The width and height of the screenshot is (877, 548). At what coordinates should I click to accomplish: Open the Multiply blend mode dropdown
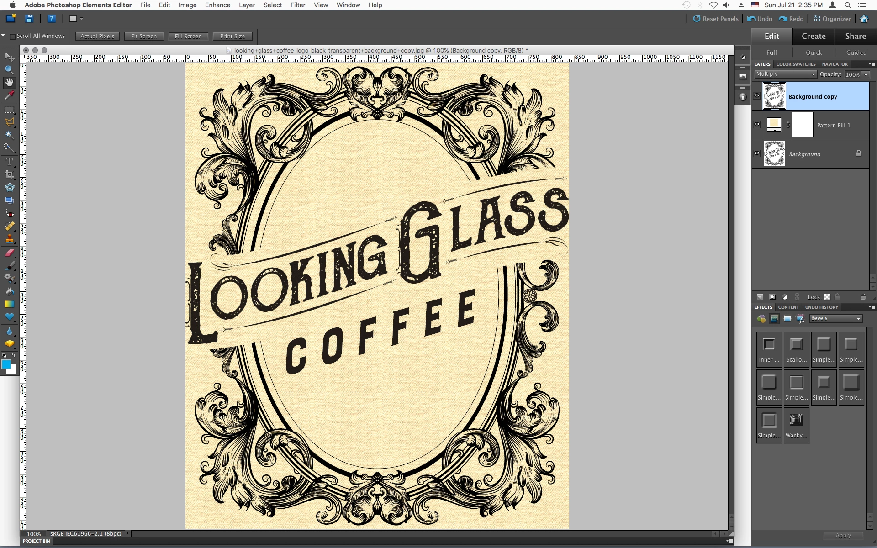tap(785, 74)
